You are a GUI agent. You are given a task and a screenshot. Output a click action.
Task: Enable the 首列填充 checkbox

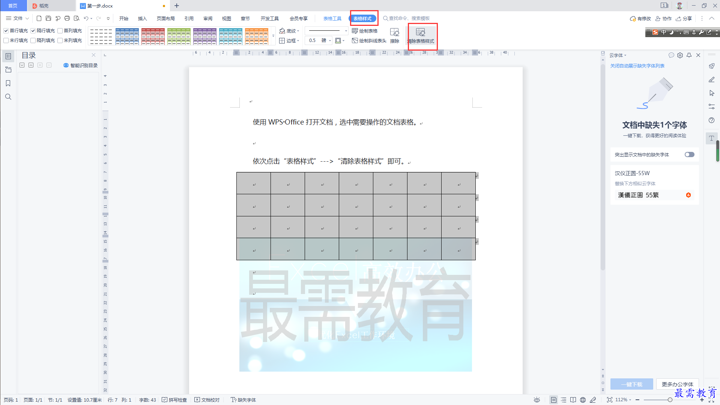click(60, 31)
